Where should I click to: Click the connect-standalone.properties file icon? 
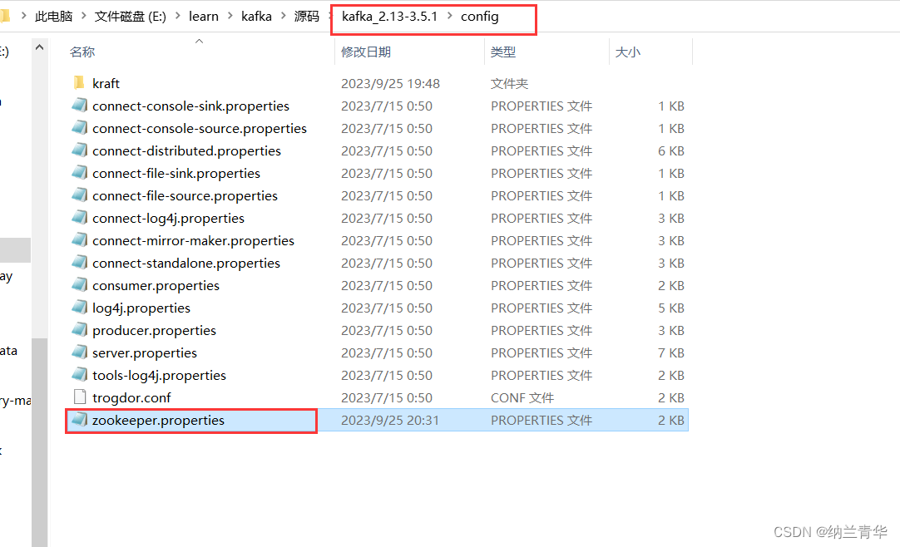(79, 263)
